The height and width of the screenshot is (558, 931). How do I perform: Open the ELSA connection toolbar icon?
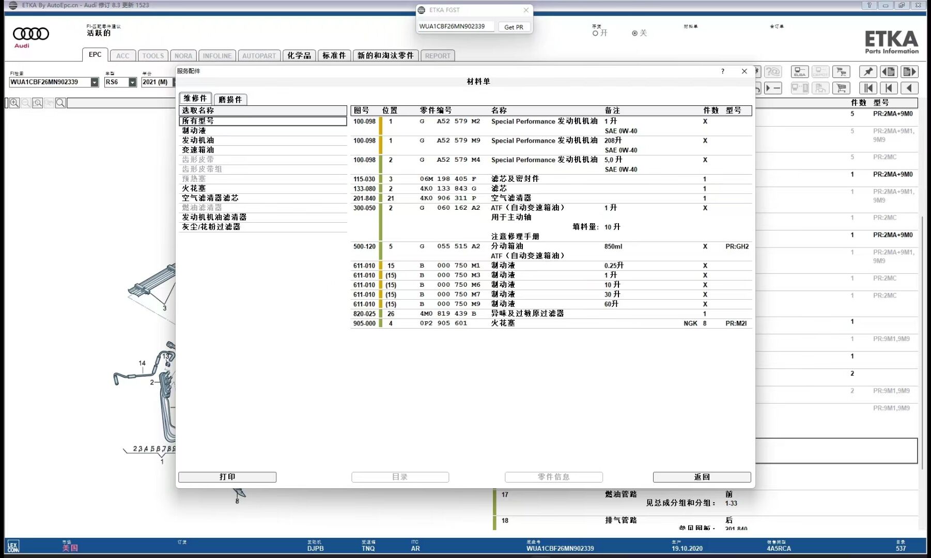click(x=800, y=72)
